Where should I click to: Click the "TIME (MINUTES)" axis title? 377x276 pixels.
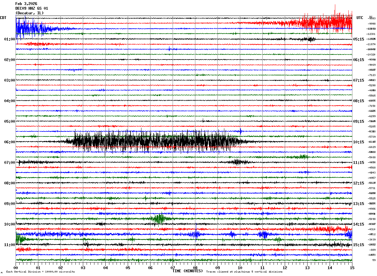187,271
